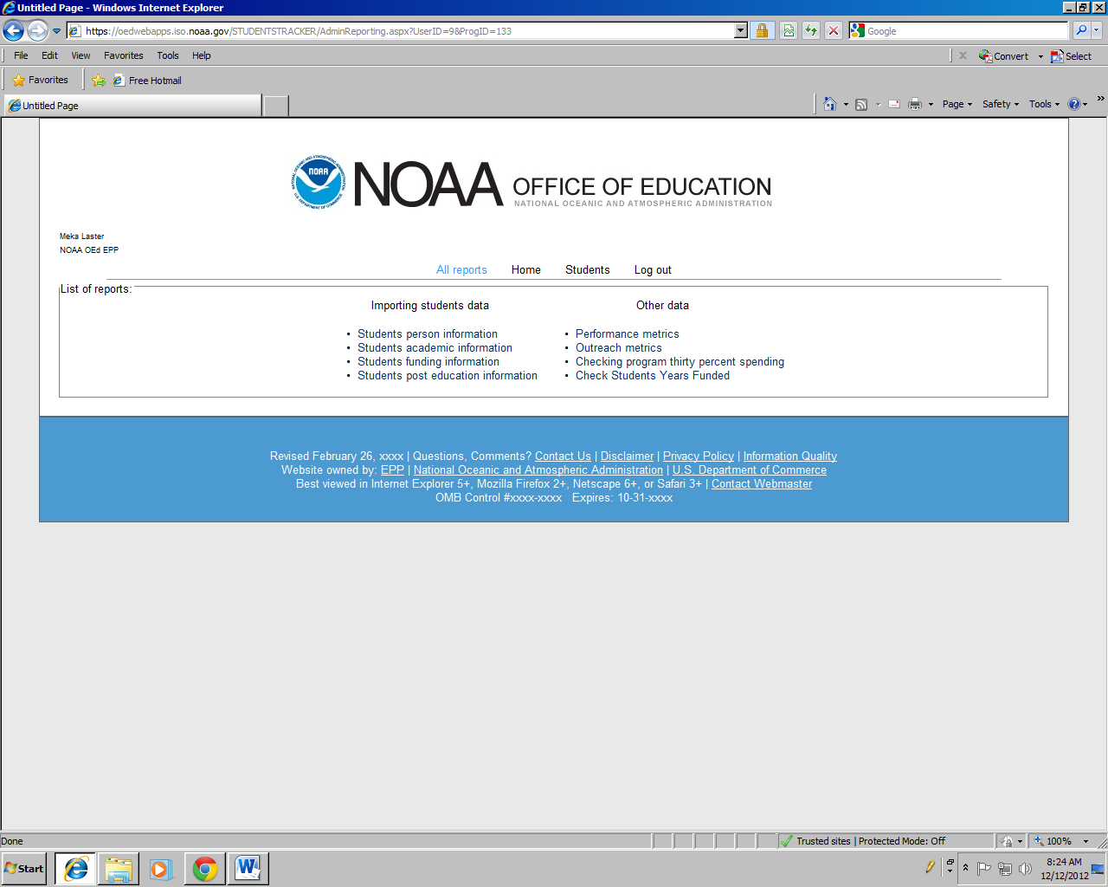Open Checking program thirty percent spending
Screen dimensions: 1108x887
[x=680, y=362]
